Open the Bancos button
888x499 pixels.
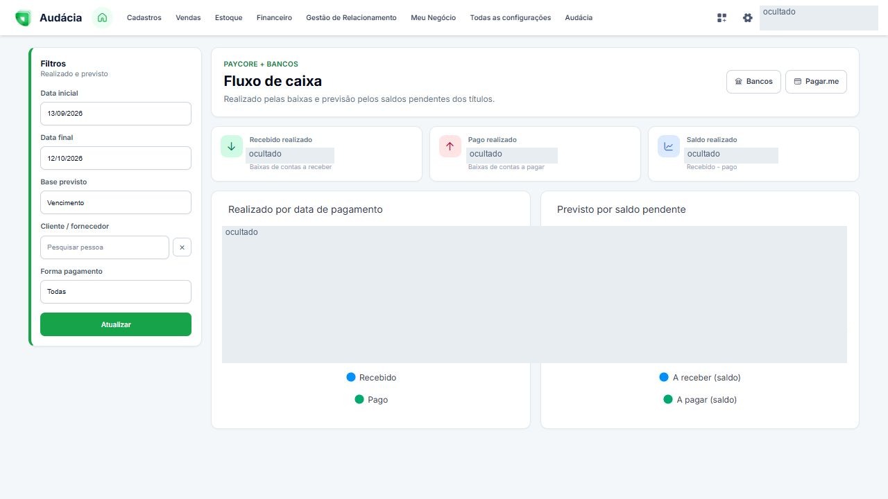(x=753, y=82)
